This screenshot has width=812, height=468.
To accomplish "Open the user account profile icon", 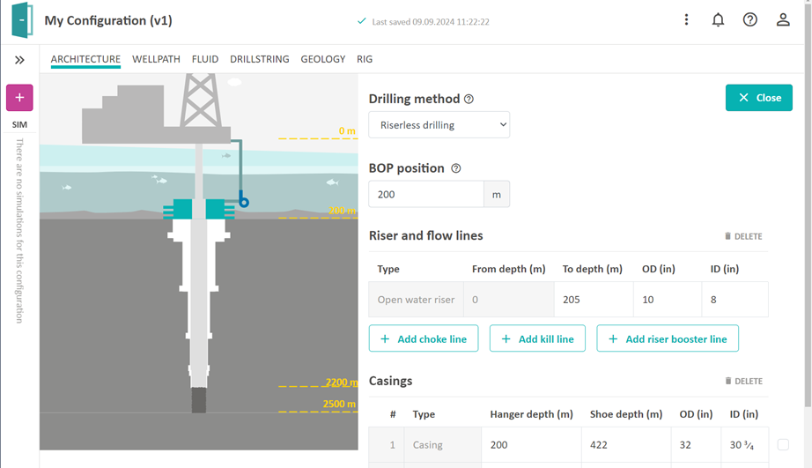I will [782, 20].
